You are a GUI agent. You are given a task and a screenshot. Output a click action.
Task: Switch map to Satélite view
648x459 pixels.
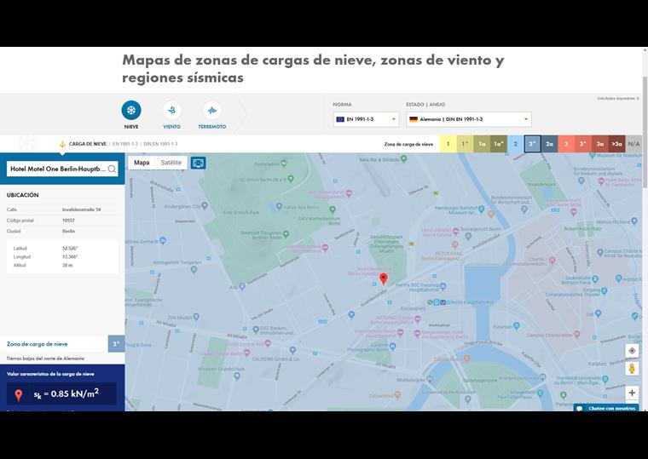click(171, 163)
